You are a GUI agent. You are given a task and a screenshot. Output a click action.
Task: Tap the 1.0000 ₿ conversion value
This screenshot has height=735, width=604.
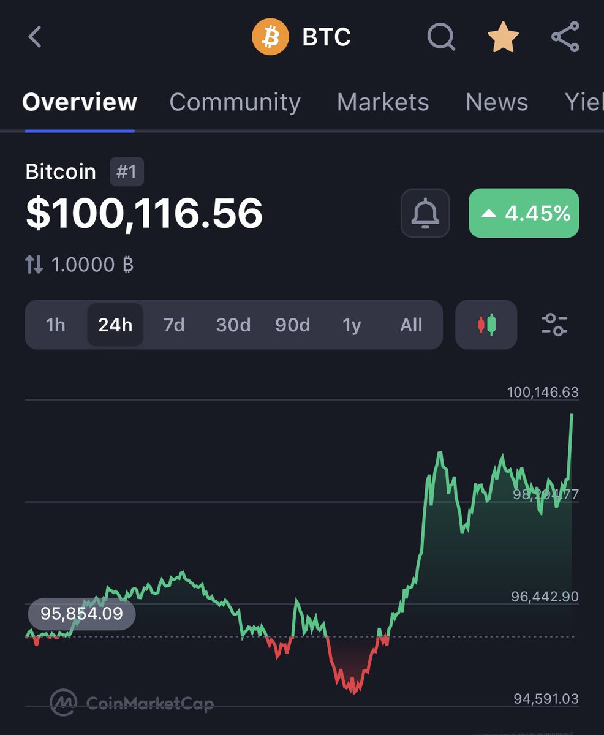[92, 265]
